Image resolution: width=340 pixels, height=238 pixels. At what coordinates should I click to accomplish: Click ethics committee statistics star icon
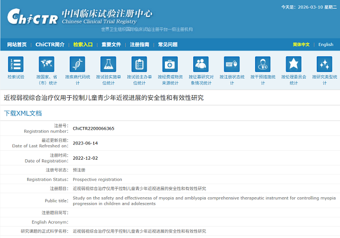pos(293,64)
